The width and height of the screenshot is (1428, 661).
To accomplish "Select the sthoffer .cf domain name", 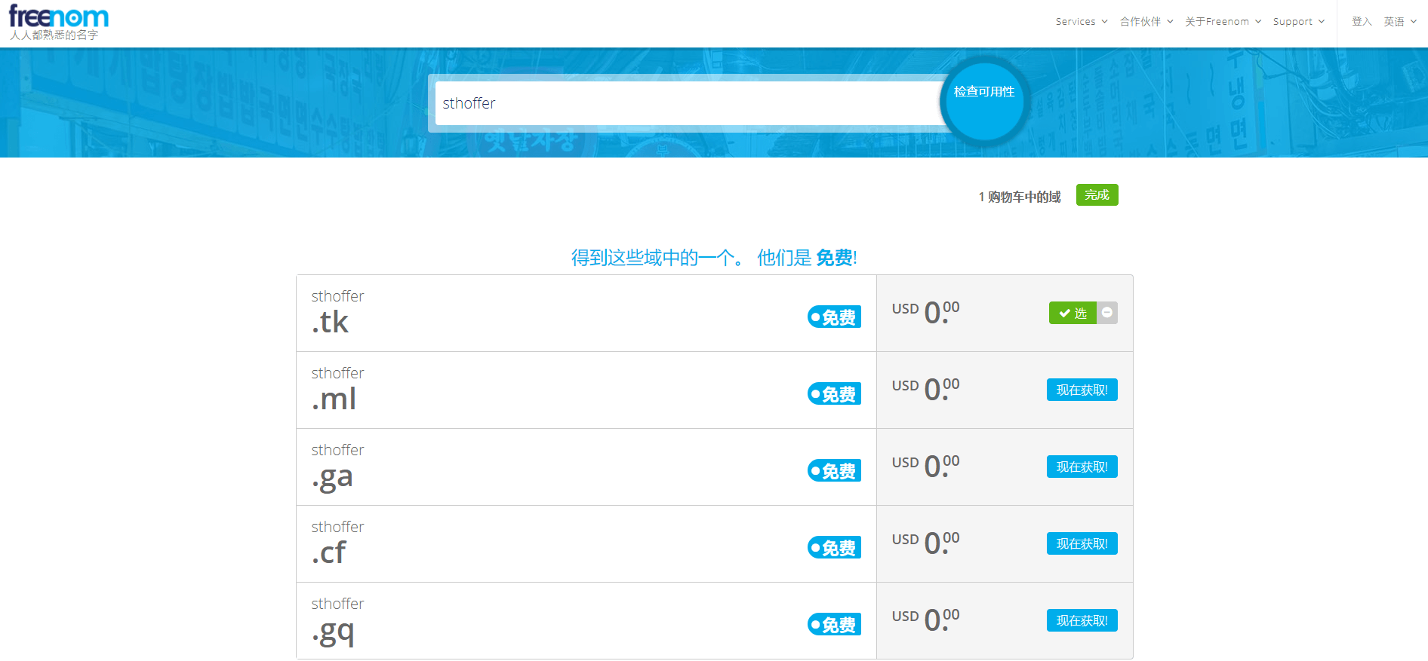I will [x=337, y=543].
